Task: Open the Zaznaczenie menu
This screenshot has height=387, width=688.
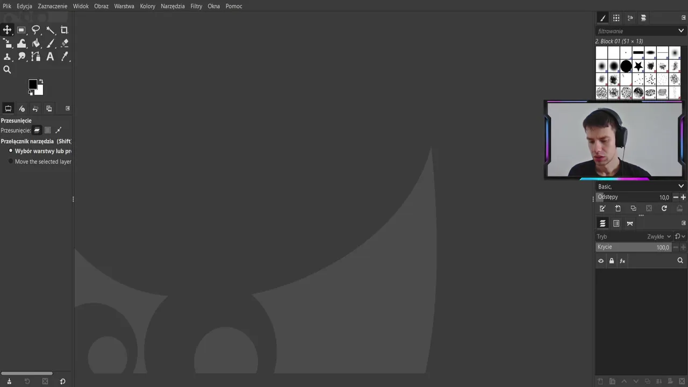Action: [x=53, y=6]
